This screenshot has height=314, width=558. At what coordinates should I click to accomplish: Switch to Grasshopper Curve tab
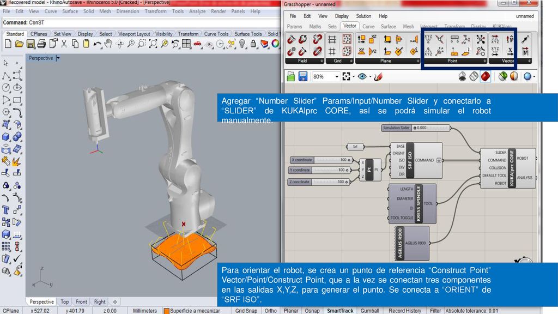coord(368,26)
